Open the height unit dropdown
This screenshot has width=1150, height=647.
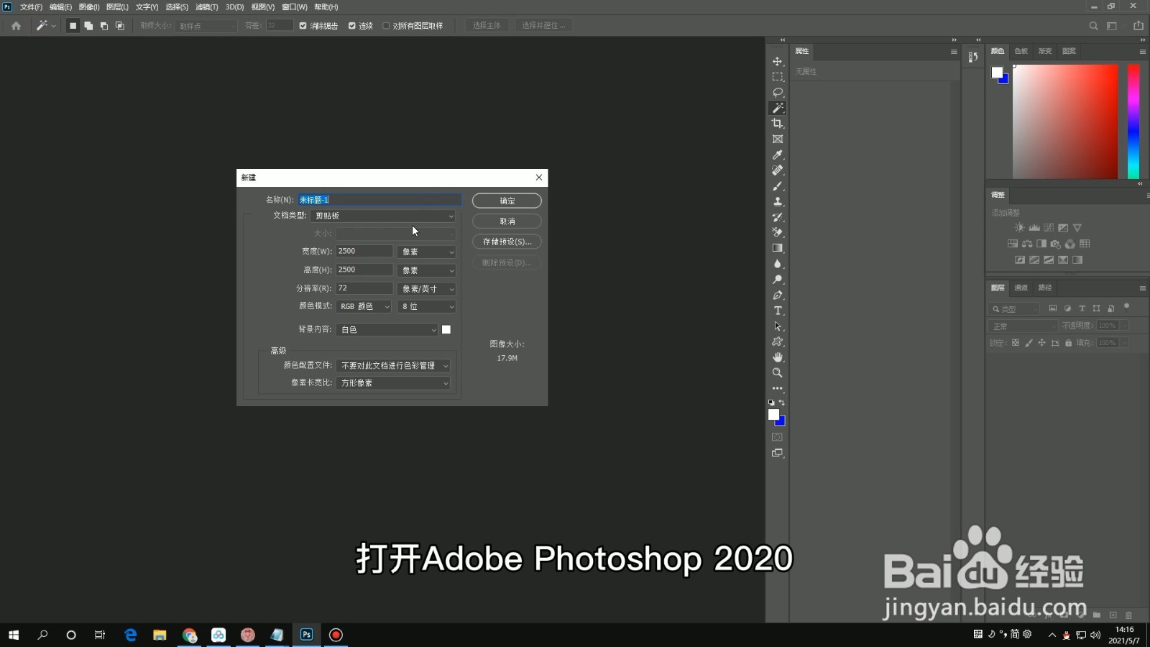427,270
